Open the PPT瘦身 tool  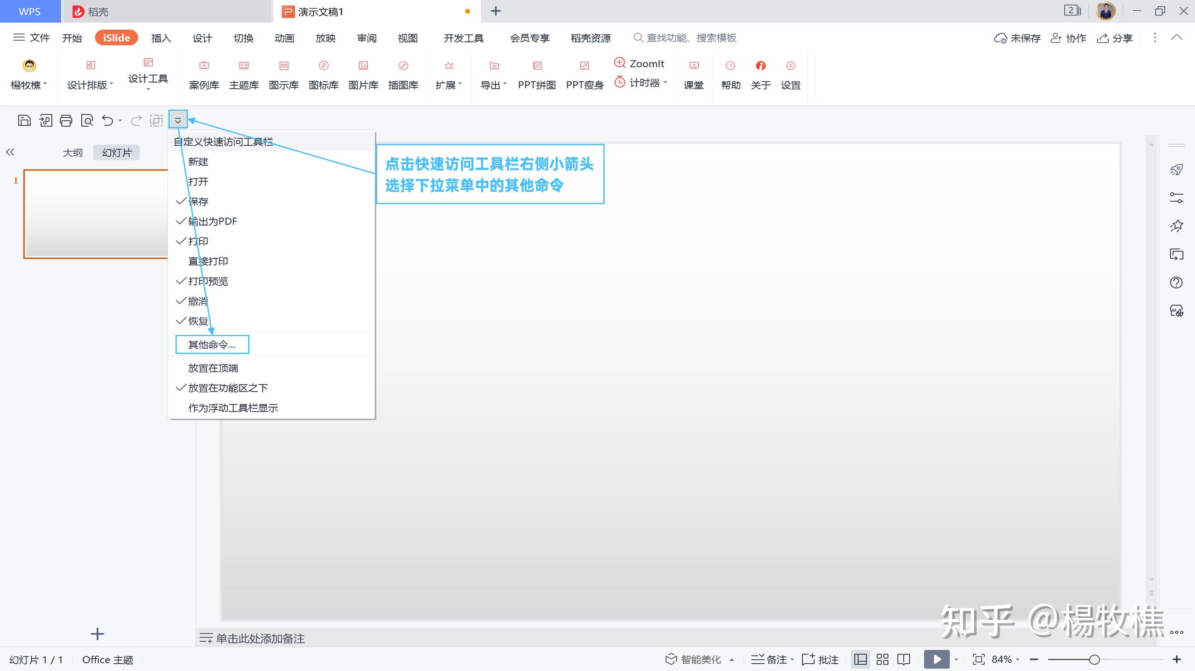(x=585, y=74)
